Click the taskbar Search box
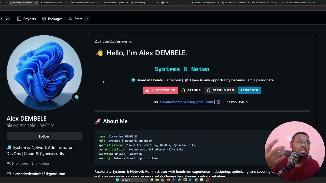The image size is (326, 183). point(135,180)
